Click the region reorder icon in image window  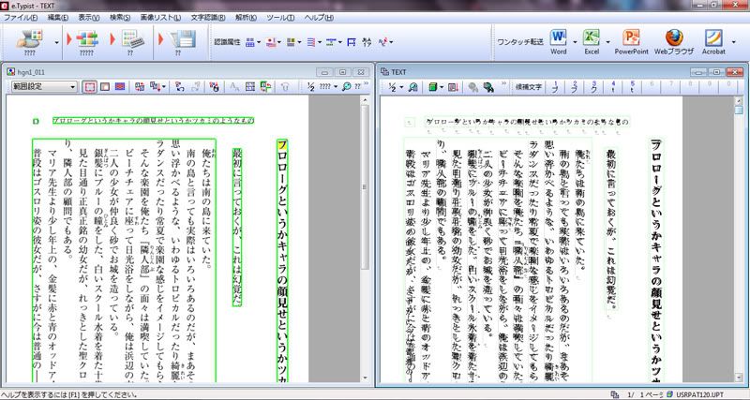pos(140,86)
